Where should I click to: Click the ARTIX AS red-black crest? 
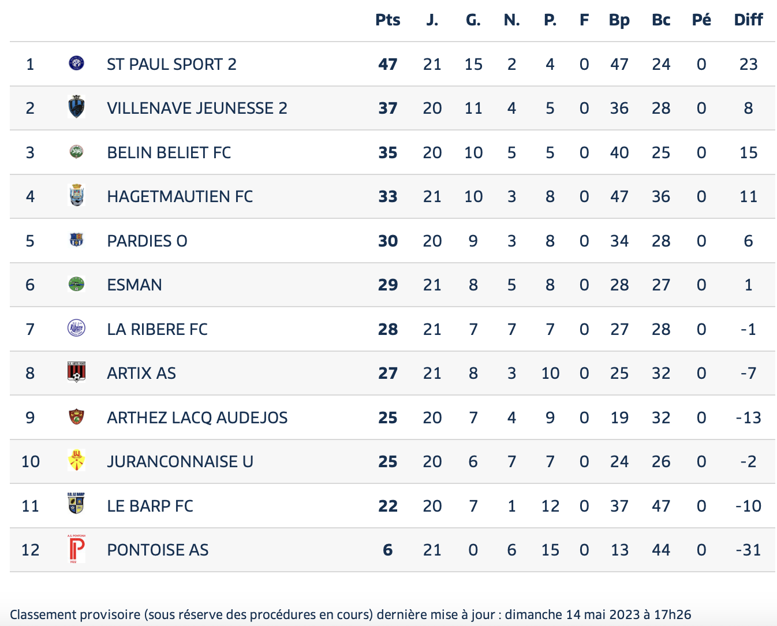point(76,372)
